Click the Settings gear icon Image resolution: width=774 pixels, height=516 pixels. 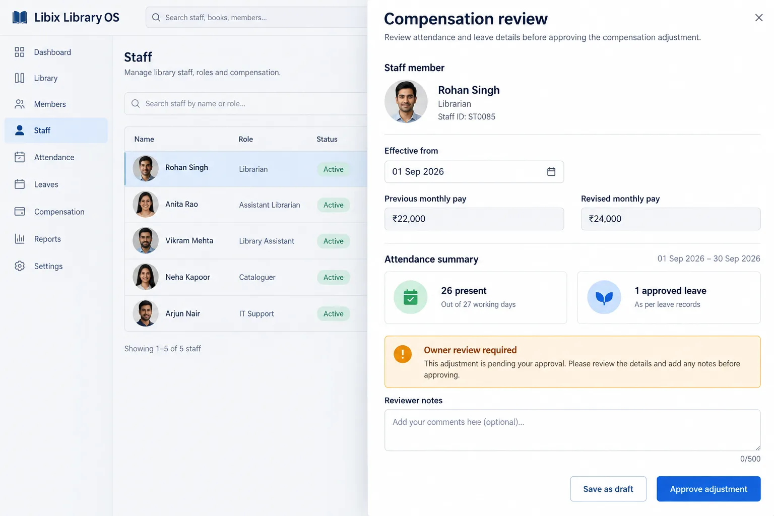[20, 266]
